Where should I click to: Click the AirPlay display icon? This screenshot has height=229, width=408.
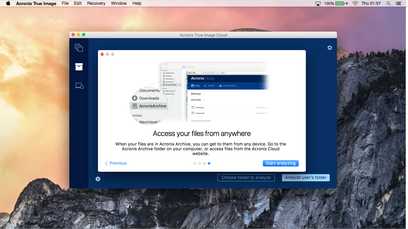click(318, 3)
